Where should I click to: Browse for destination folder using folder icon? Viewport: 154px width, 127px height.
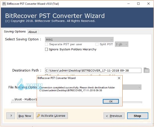tap(147, 70)
